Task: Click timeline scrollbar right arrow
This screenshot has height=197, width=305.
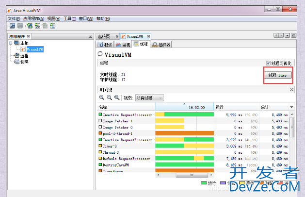Action: [x=211, y=175]
